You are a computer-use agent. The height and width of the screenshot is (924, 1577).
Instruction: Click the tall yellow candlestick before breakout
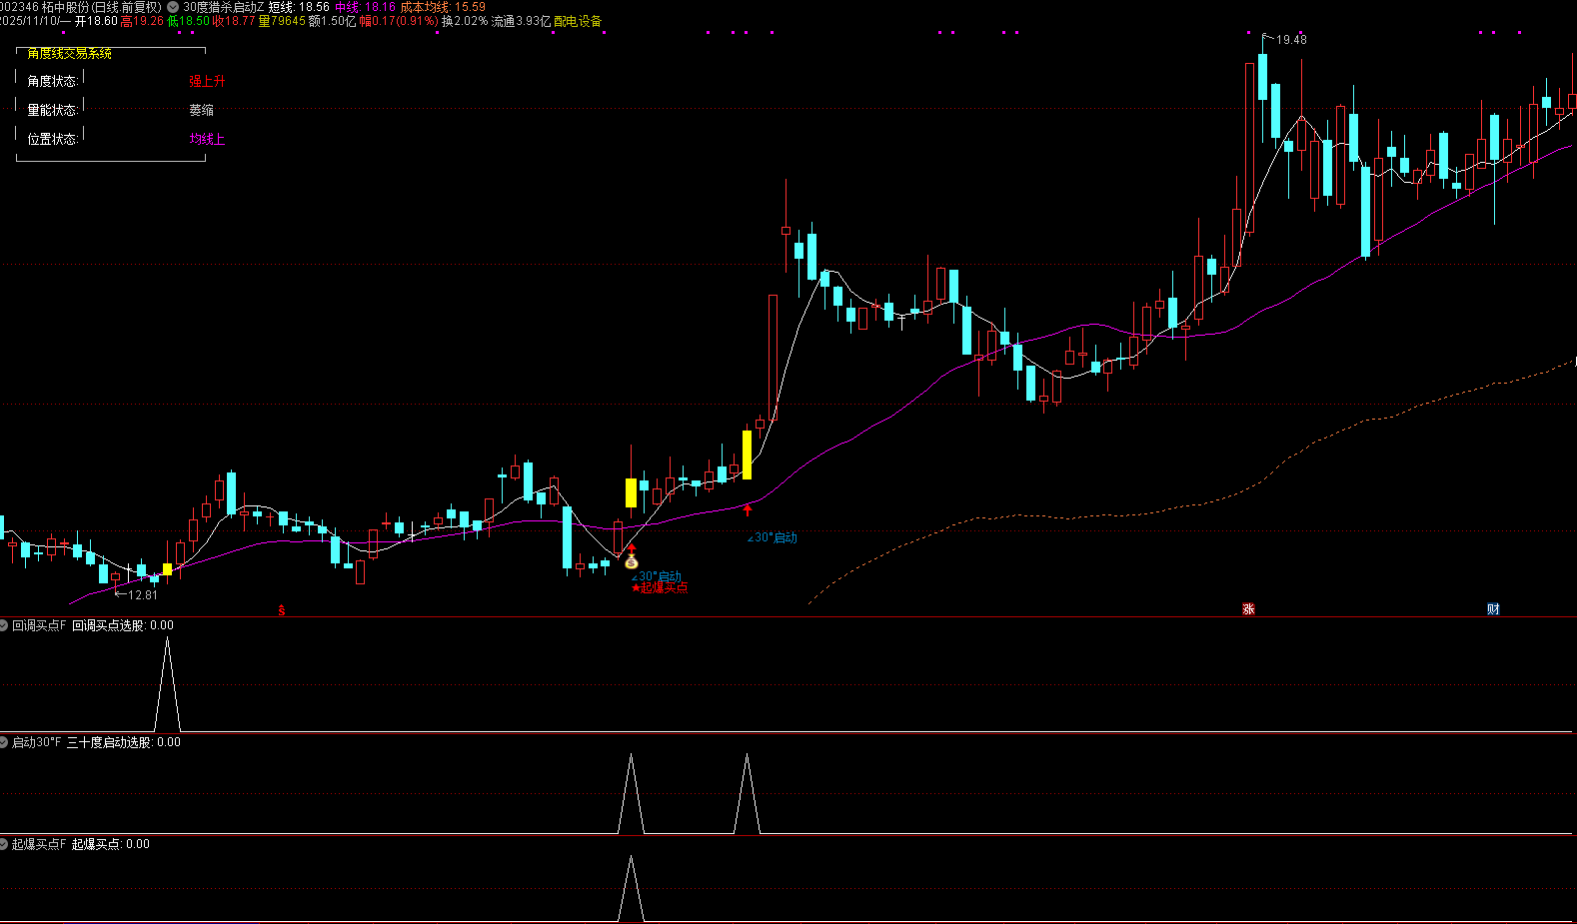pyautogui.click(x=747, y=455)
